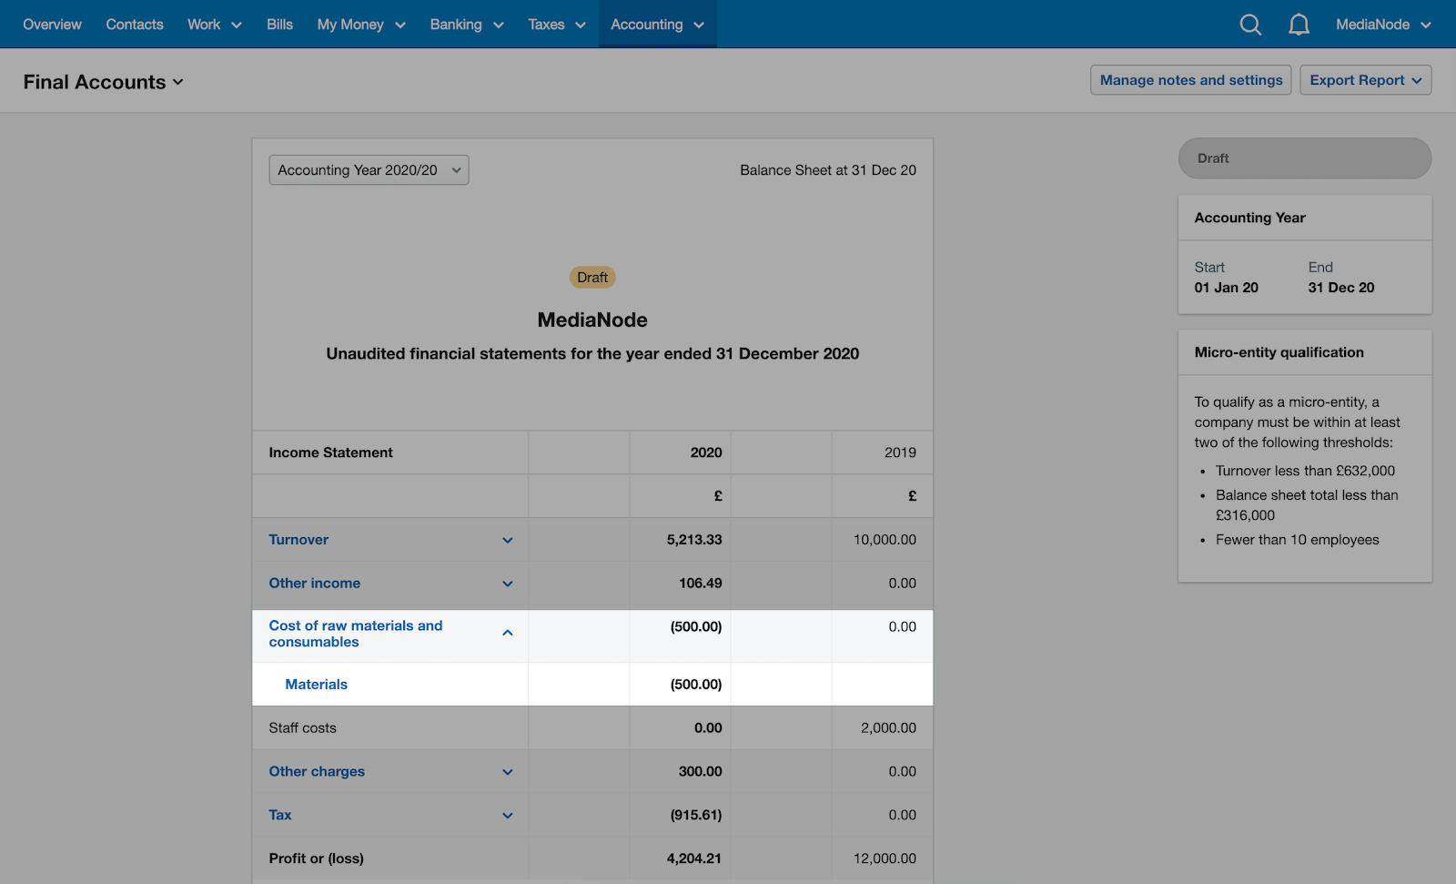Open the My Money dropdown arrow

click(x=402, y=25)
